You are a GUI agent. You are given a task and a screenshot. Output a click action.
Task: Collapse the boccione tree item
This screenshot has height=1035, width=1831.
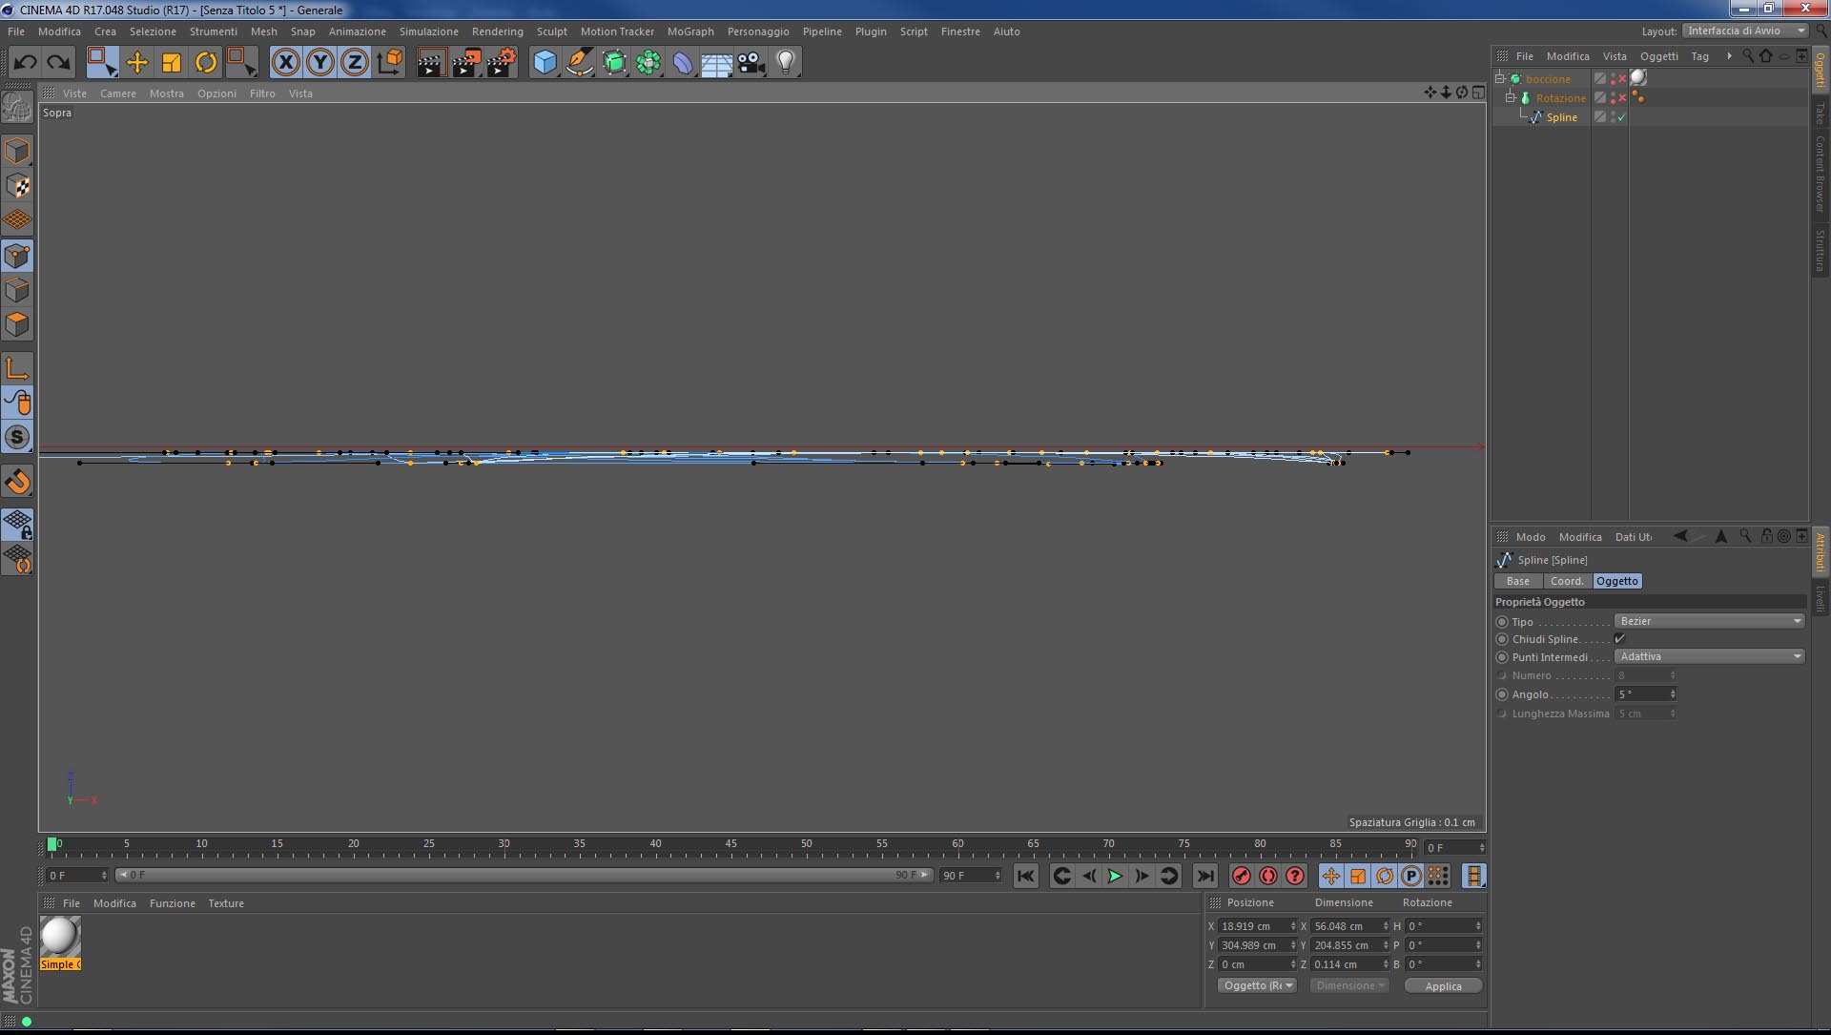(1500, 79)
